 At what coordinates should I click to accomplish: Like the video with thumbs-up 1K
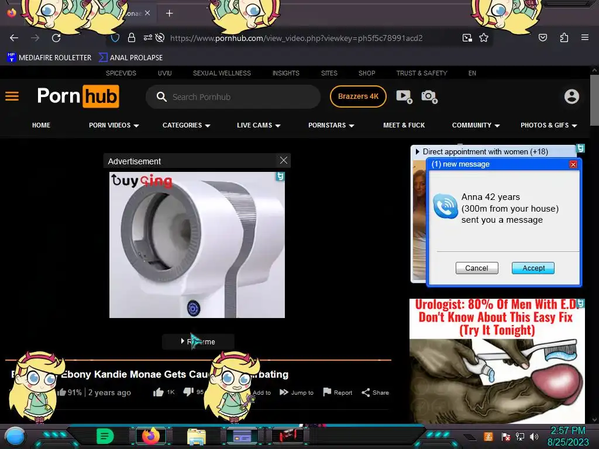[164, 392]
